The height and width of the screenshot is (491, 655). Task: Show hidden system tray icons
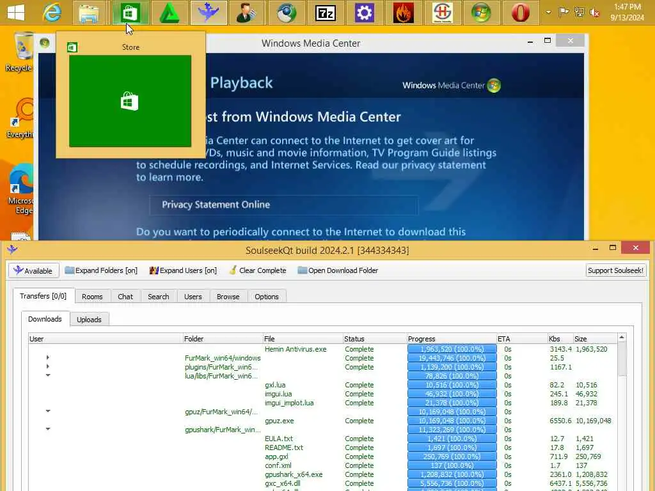548,13
